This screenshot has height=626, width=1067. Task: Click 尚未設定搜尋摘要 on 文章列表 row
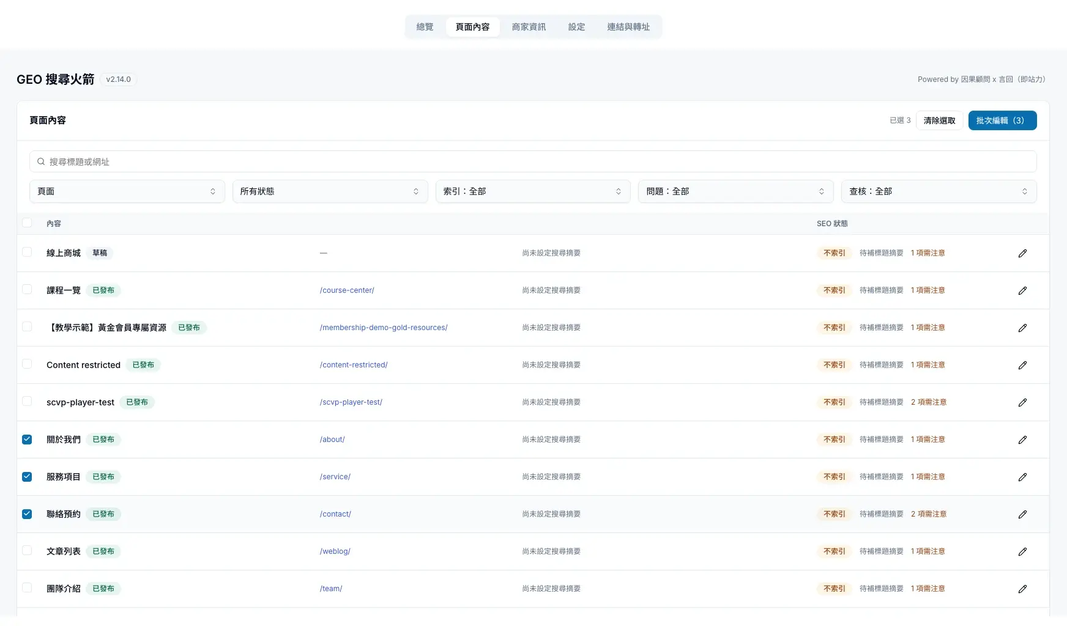point(551,551)
